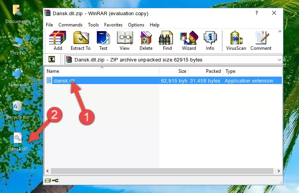Open the Help menu
This screenshot has height=193, width=299.
click(154, 25)
